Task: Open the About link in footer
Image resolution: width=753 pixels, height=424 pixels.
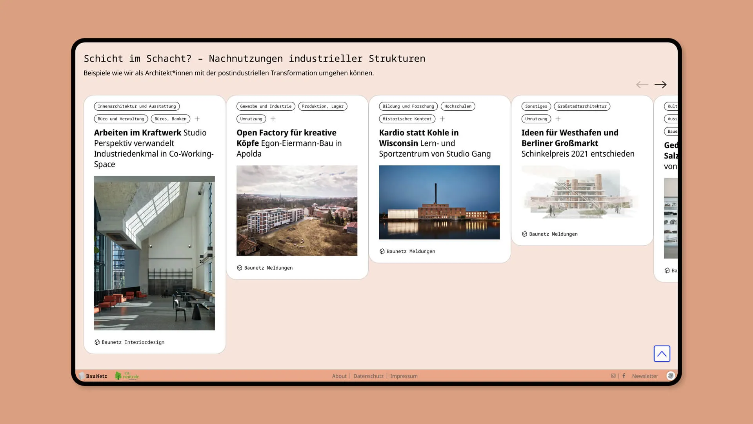Action: click(x=339, y=376)
